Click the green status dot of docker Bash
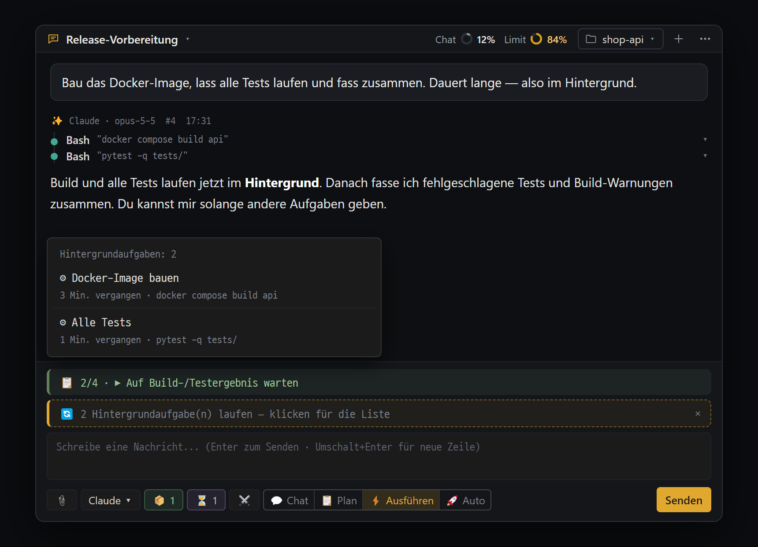The height and width of the screenshot is (547, 758). 54,141
